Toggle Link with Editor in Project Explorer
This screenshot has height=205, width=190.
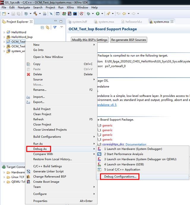pyautogui.click(x=47, y=27)
